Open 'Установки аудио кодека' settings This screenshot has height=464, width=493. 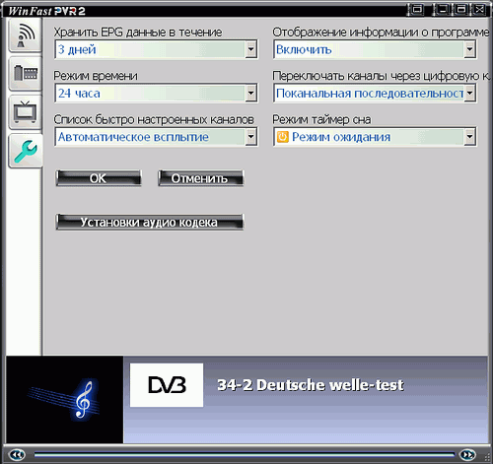pos(150,222)
